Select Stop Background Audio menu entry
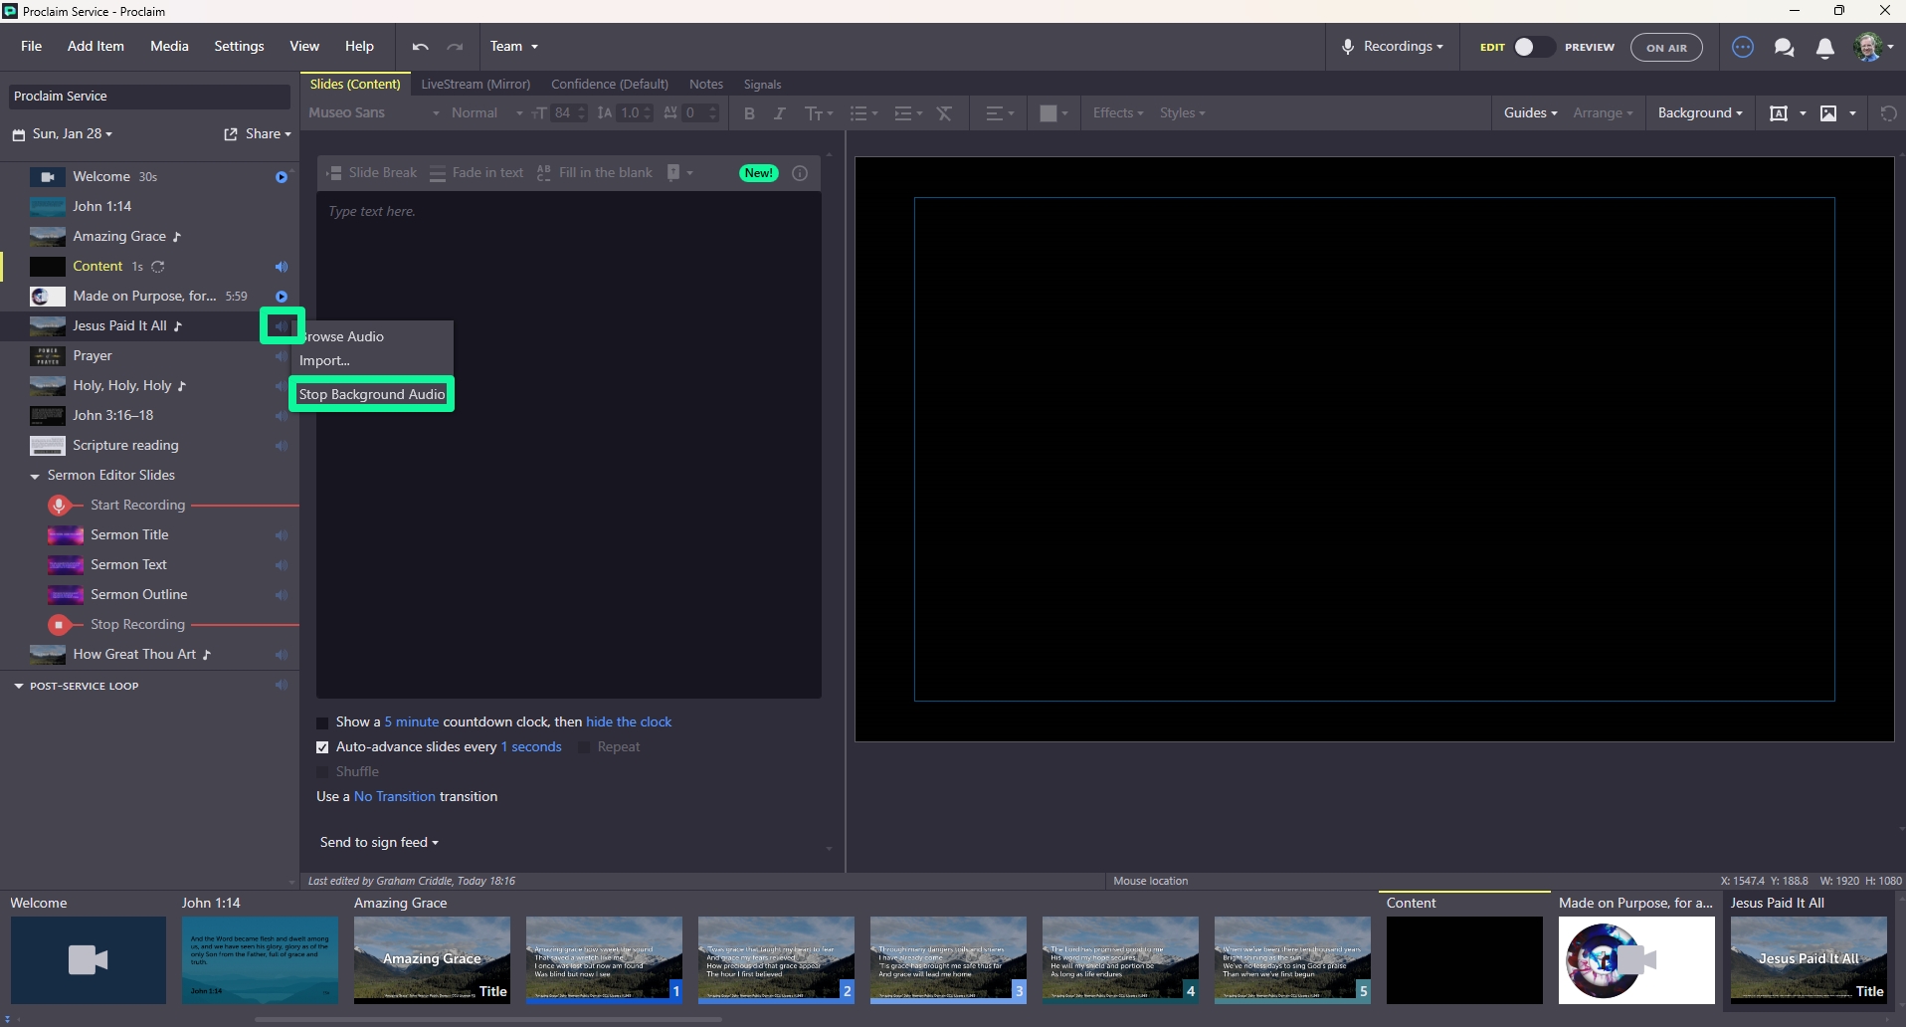 [x=372, y=394]
